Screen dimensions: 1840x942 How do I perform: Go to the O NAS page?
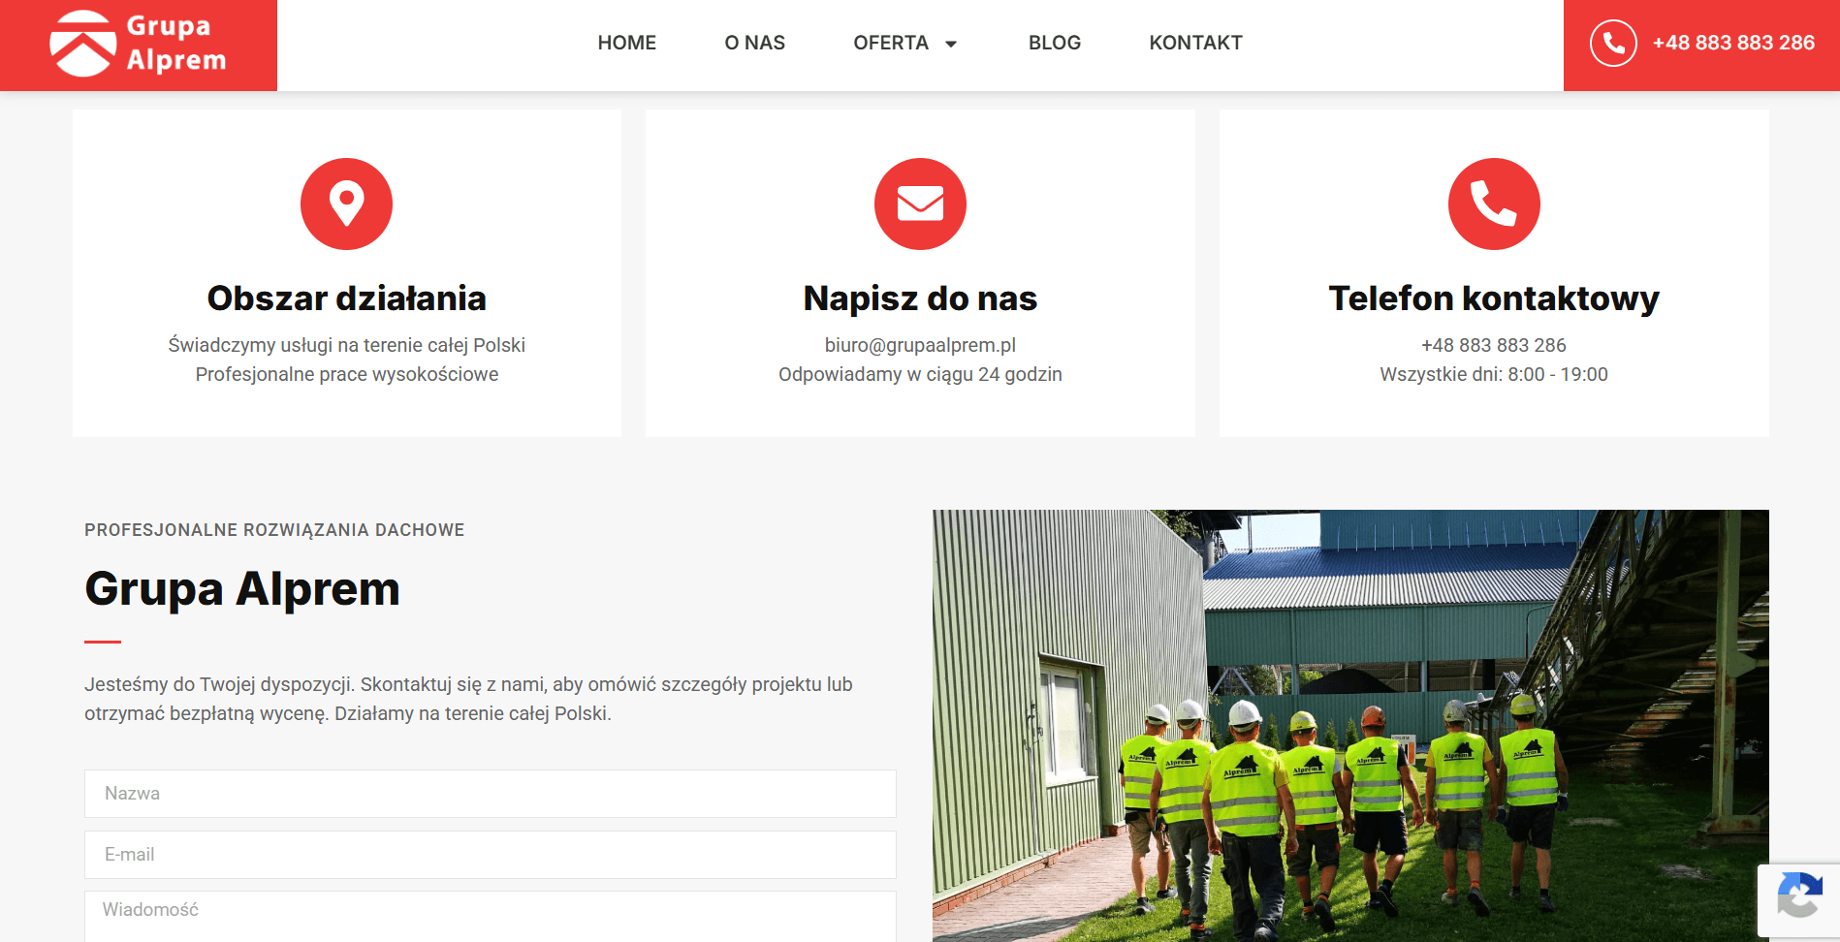tap(755, 43)
